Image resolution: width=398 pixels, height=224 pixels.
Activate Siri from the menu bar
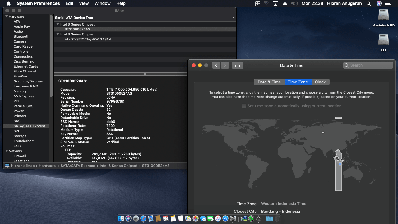pos(379,3)
